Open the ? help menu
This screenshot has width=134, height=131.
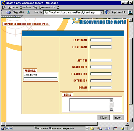click(x=58, y=7)
